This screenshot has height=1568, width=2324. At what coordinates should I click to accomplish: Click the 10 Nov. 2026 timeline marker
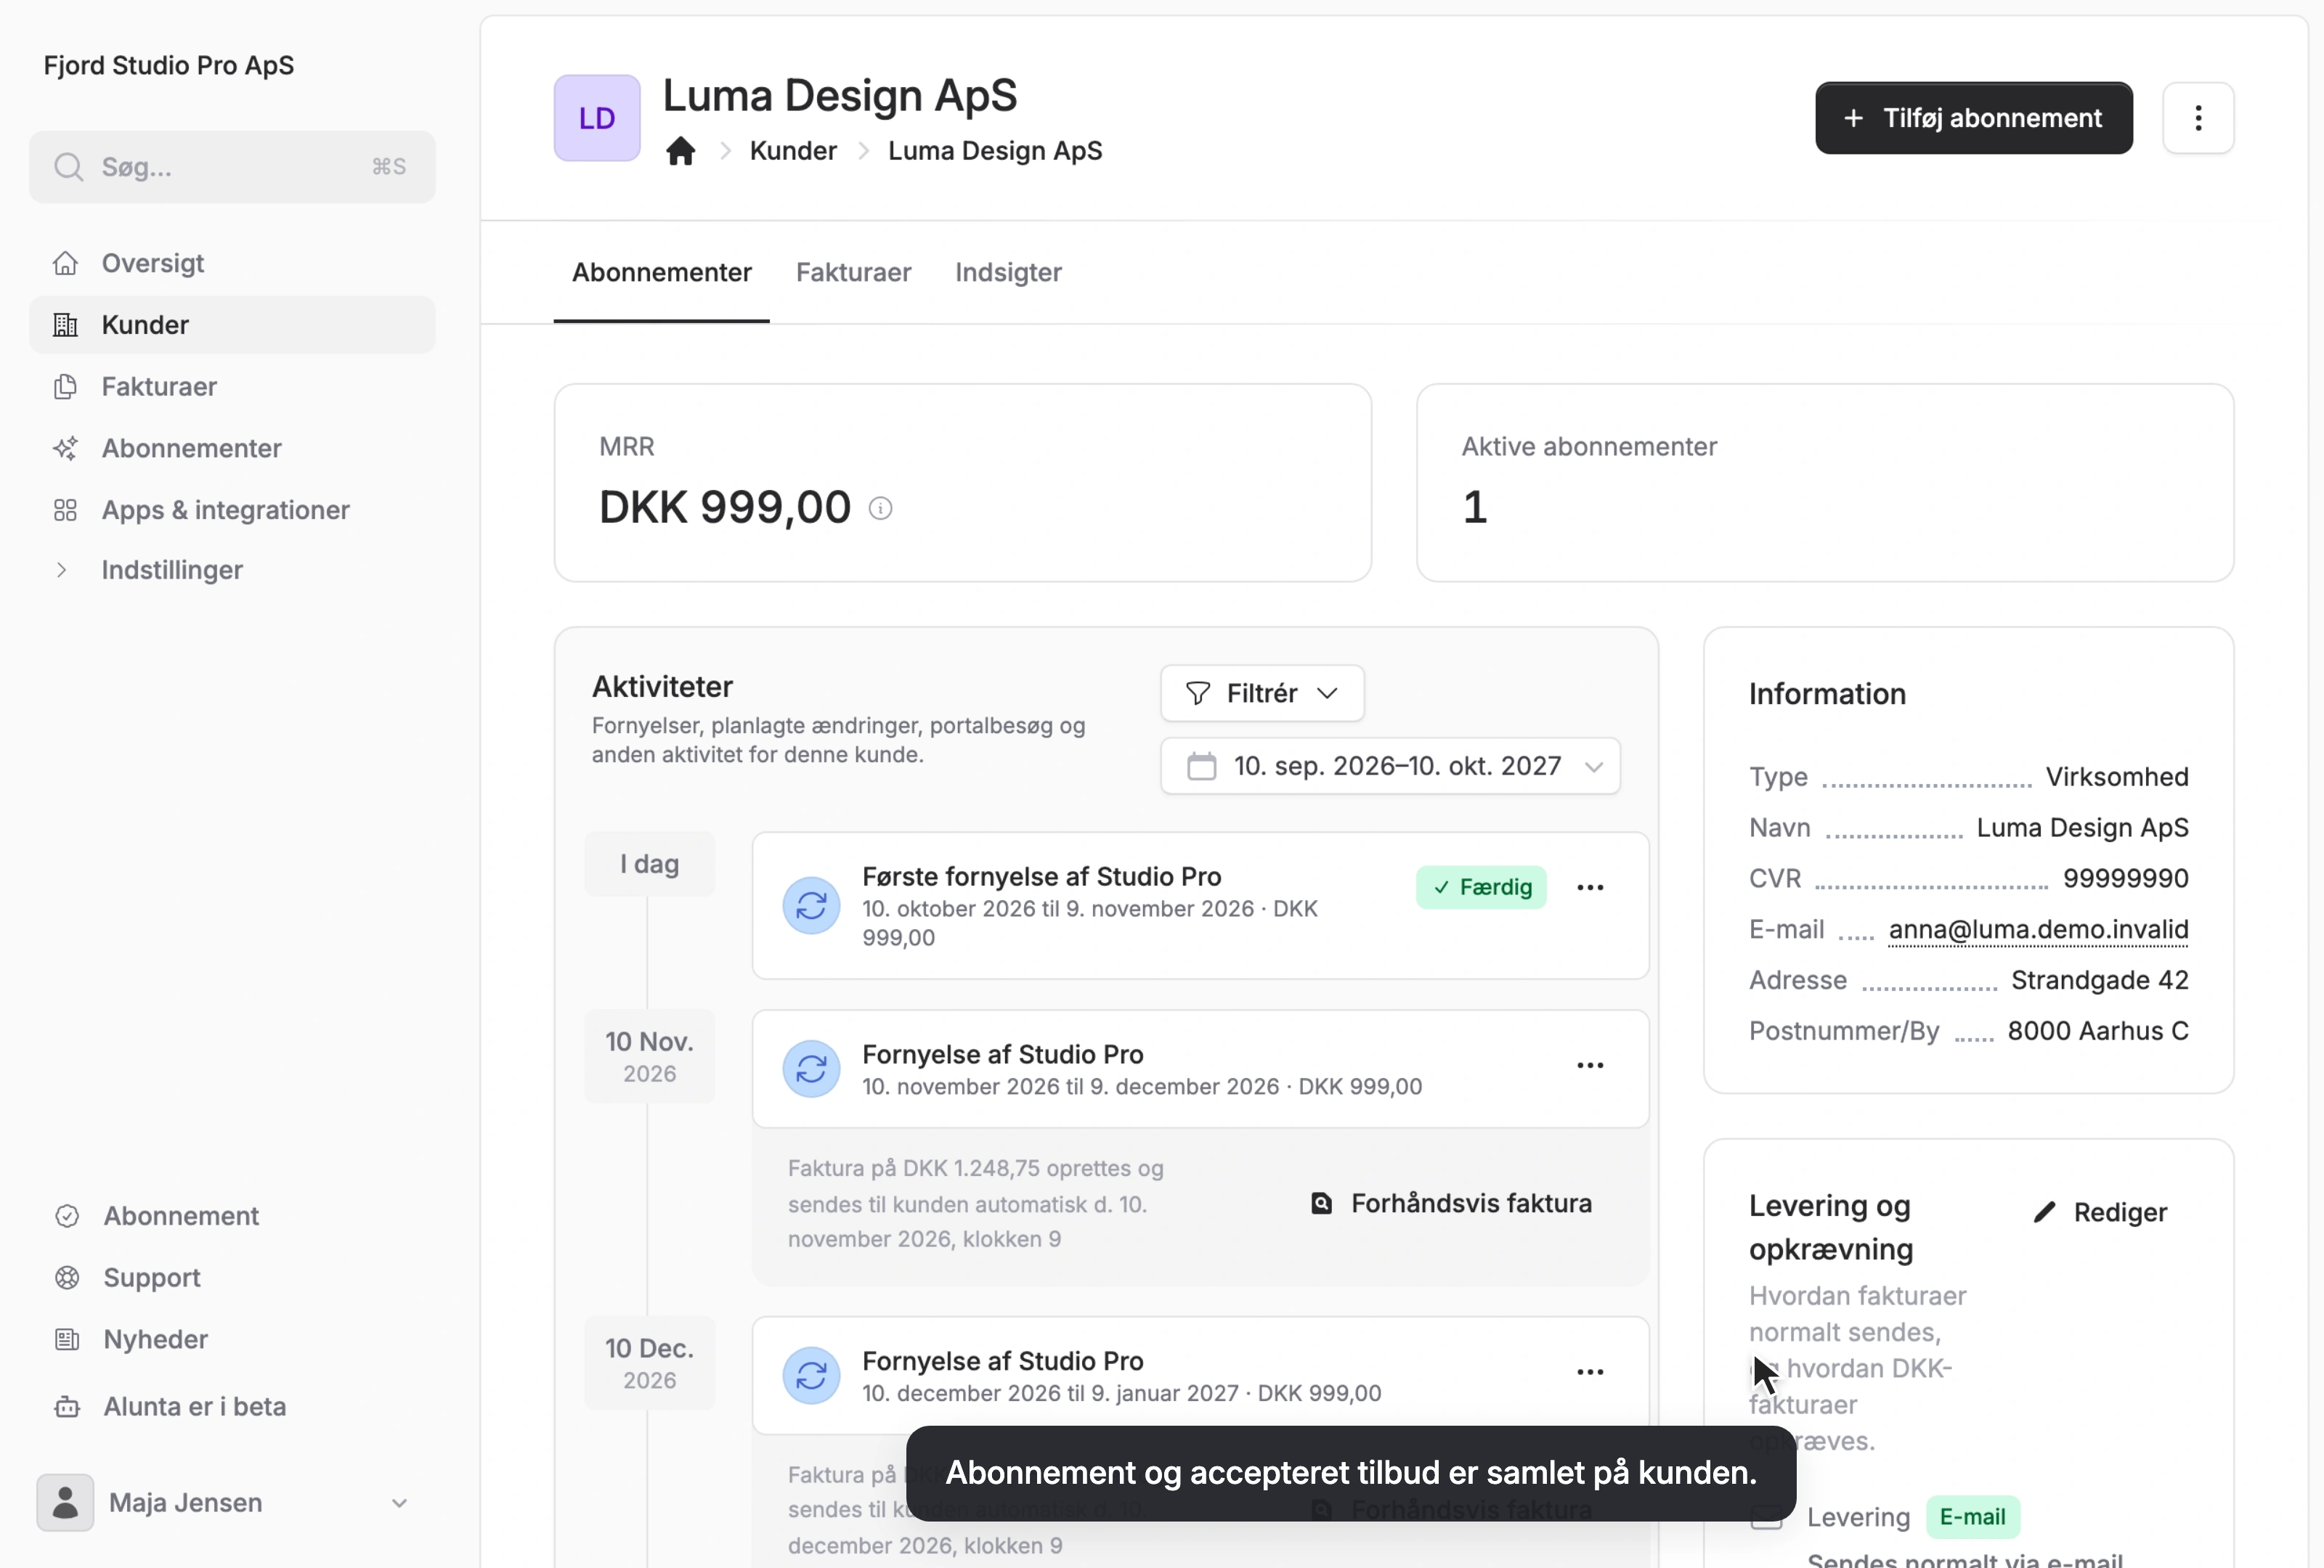click(649, 1056)
